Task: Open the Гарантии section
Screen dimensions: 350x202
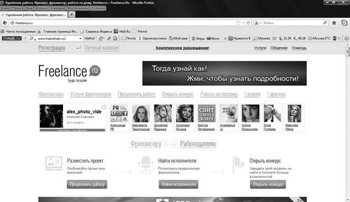Action: [277, 94]
